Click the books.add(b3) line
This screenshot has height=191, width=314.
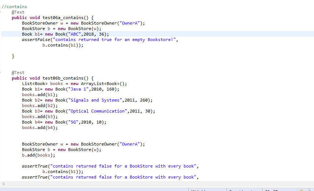pyautogui.click(x=40, y=117)
